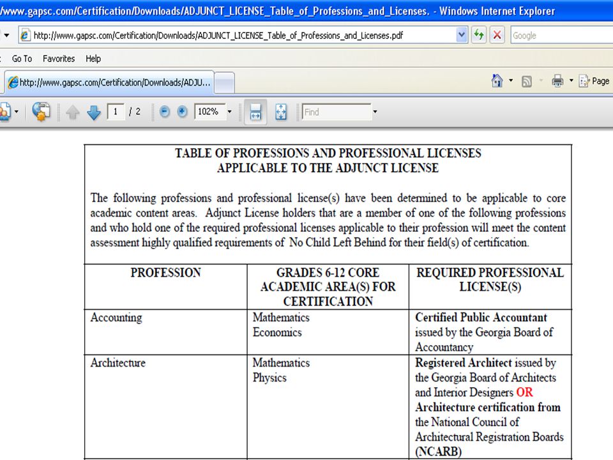The width and height of the screenshot is (613, 460).
Task: Click the red 'OR' text
Action: point(524,392)
